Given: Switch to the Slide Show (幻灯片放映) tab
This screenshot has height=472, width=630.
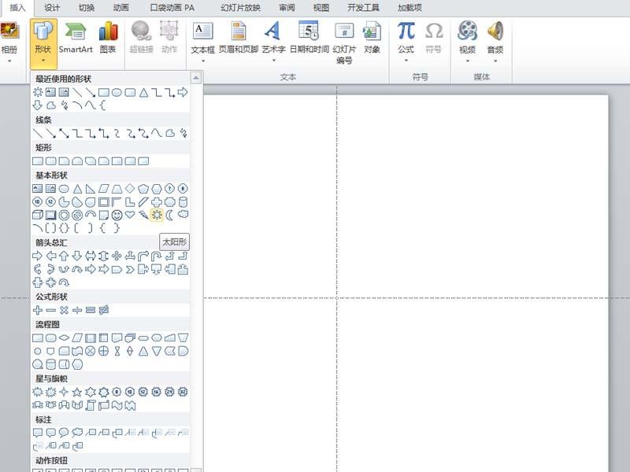Looking at the screenshot, I should tap(241, 8).
